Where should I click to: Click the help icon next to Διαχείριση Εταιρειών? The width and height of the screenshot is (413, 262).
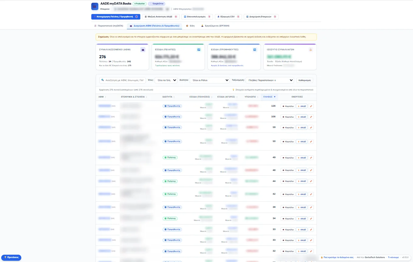click(x=275, y=17)
